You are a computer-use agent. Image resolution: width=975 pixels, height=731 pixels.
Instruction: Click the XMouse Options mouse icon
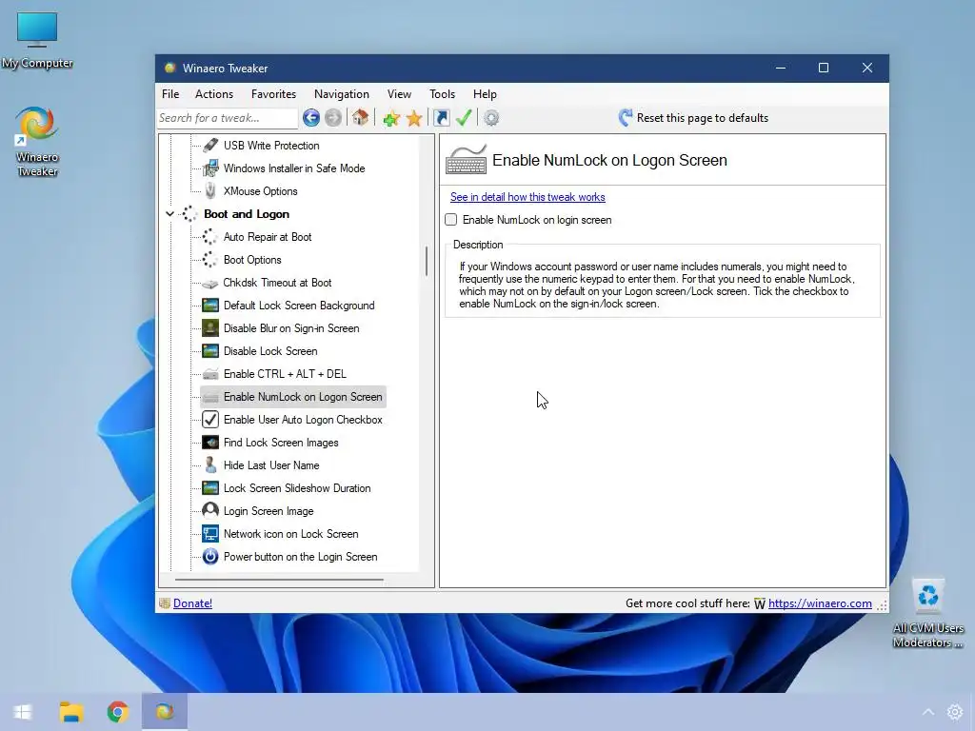click(210, 190)
